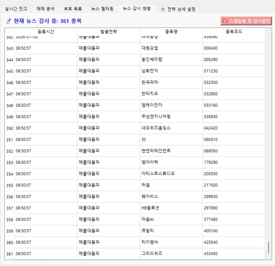Select row header 350
This screenshot has width=275, height=266.
click(10, 128)
